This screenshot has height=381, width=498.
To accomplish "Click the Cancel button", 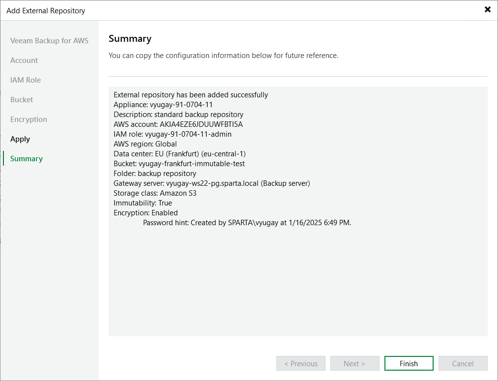I will [463, 363].
